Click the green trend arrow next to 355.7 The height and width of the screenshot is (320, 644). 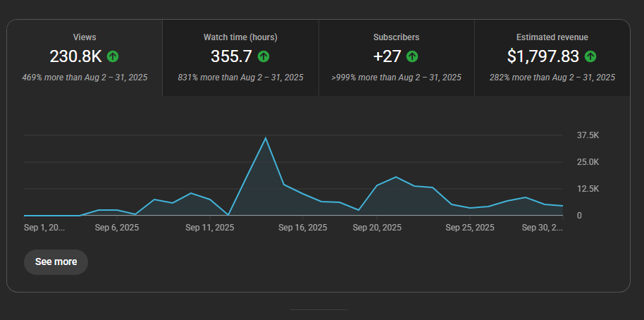(264, 56)
